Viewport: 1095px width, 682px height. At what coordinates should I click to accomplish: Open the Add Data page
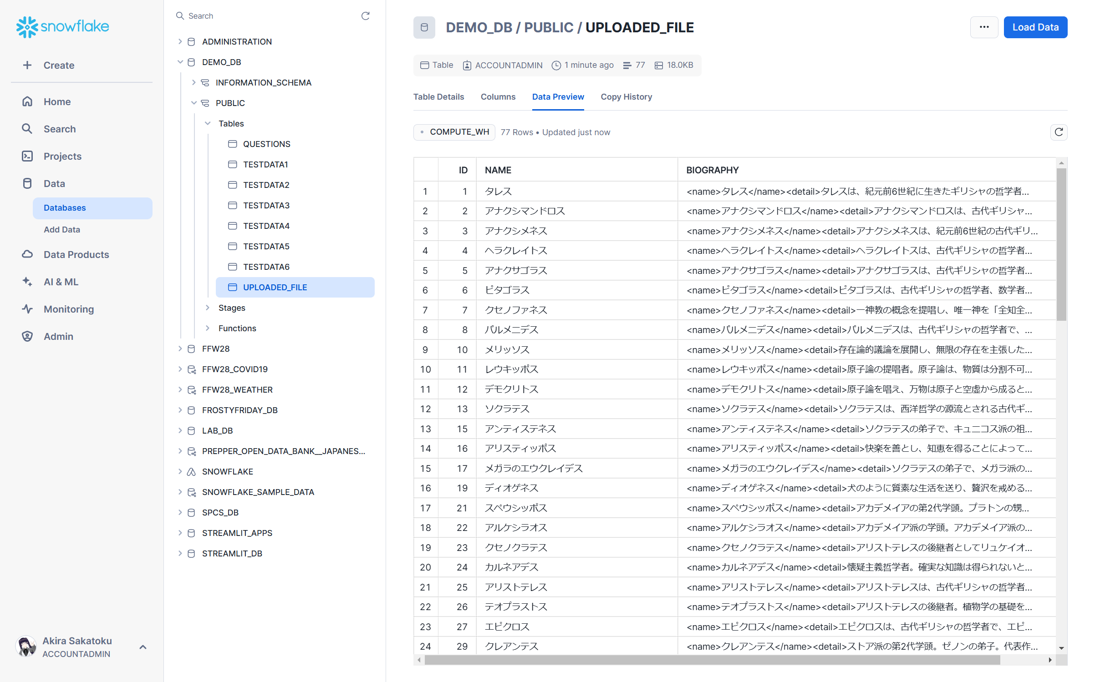click(x=61, y=230)
